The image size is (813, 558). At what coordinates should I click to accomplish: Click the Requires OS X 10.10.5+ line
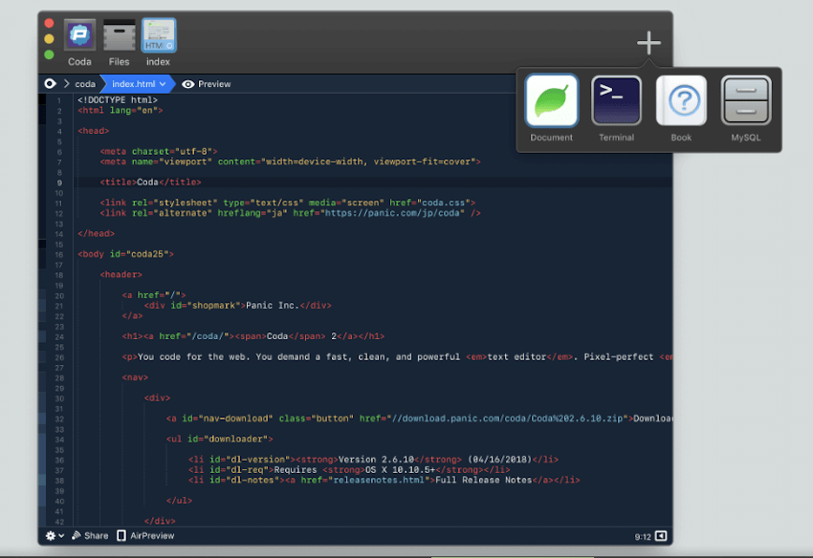(349, 470)
